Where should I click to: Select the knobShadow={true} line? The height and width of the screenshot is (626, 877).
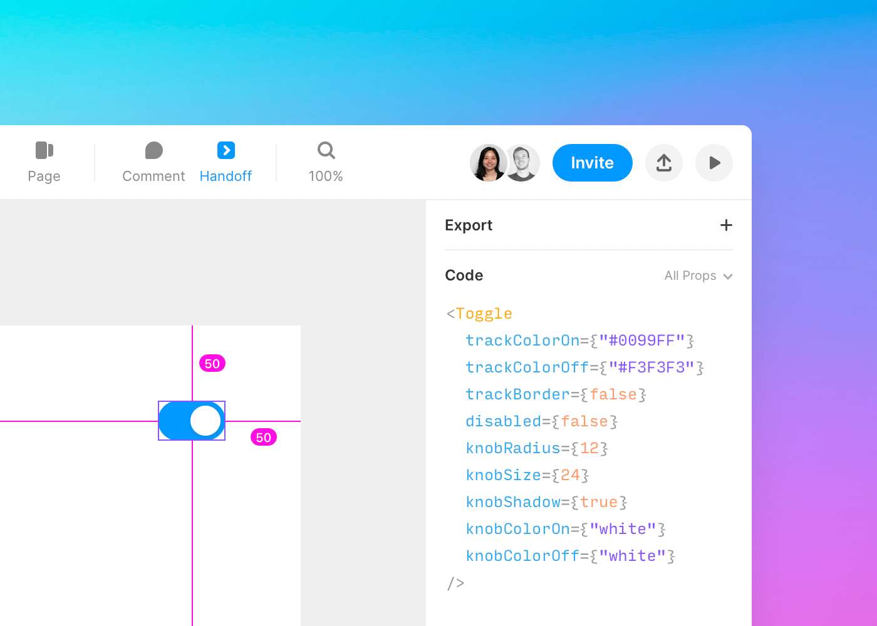(x=546, y=502)
